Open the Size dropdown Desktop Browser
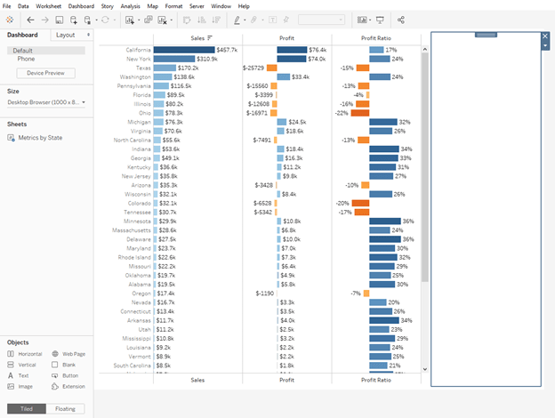This screenshot has width=555, height=418. 45,102
